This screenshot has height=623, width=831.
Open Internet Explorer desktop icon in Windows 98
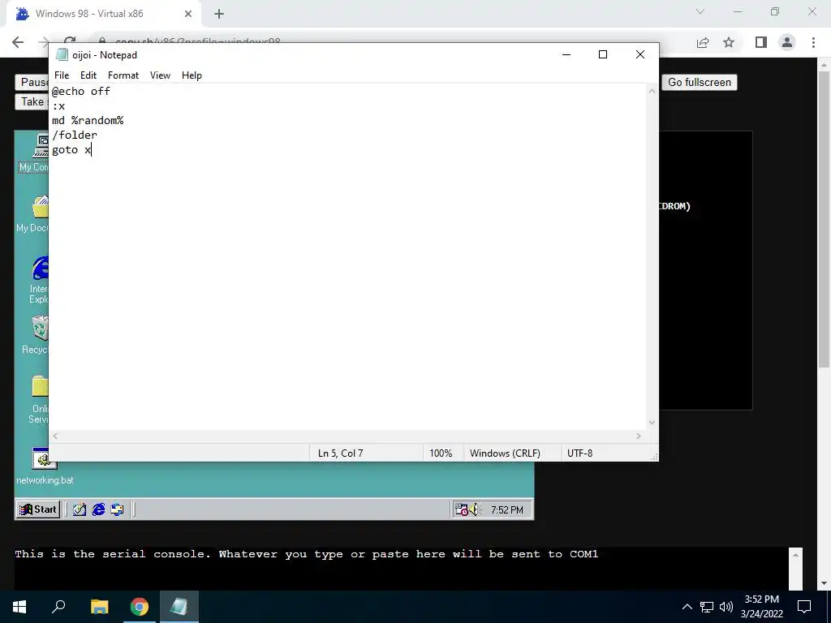pyautogui.click(x=39, y=280)
